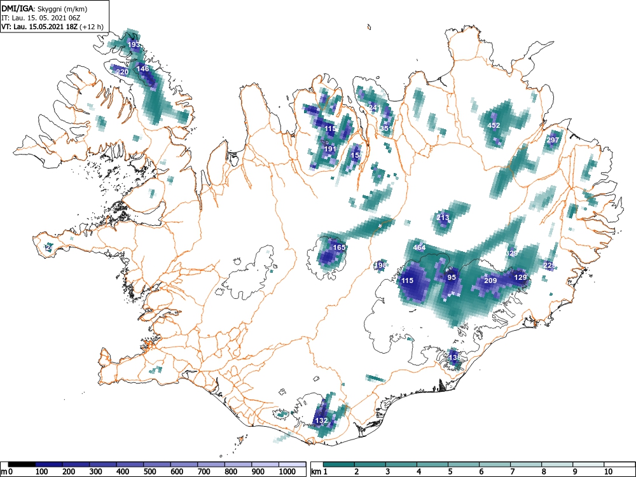Click the 165 value label
This screenshot has height=477, width=636.
(339, 247)
